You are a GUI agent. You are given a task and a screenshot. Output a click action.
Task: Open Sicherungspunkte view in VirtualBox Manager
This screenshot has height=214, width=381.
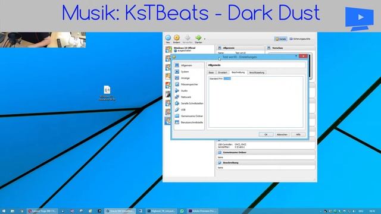coord(300,39)
